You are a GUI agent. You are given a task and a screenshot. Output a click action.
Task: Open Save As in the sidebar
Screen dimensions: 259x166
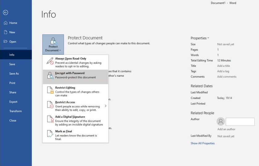16,74
